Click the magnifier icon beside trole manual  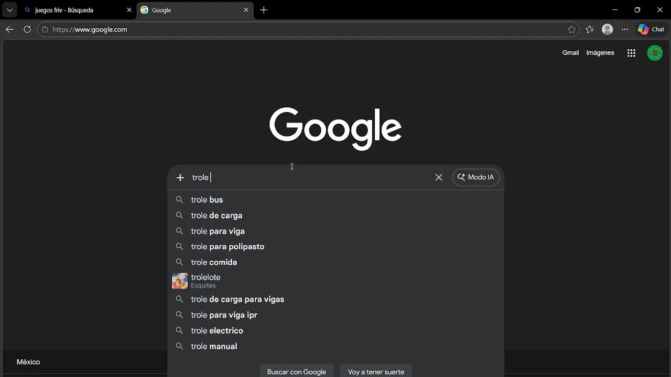(179, 347)
